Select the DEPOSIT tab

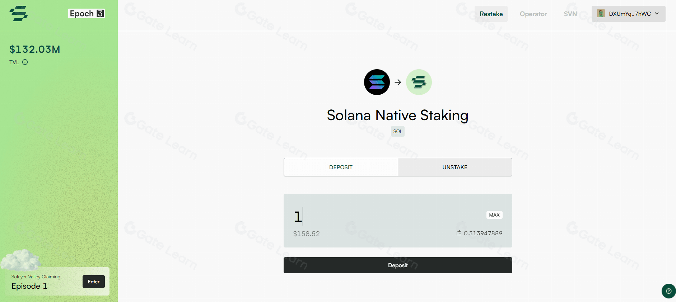pos(341,167)
